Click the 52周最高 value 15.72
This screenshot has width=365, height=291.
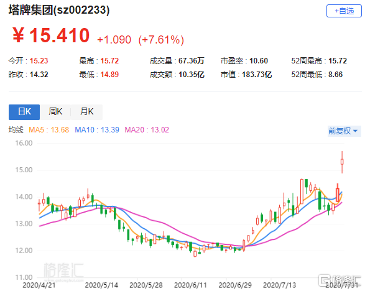[x=338, y=61]
